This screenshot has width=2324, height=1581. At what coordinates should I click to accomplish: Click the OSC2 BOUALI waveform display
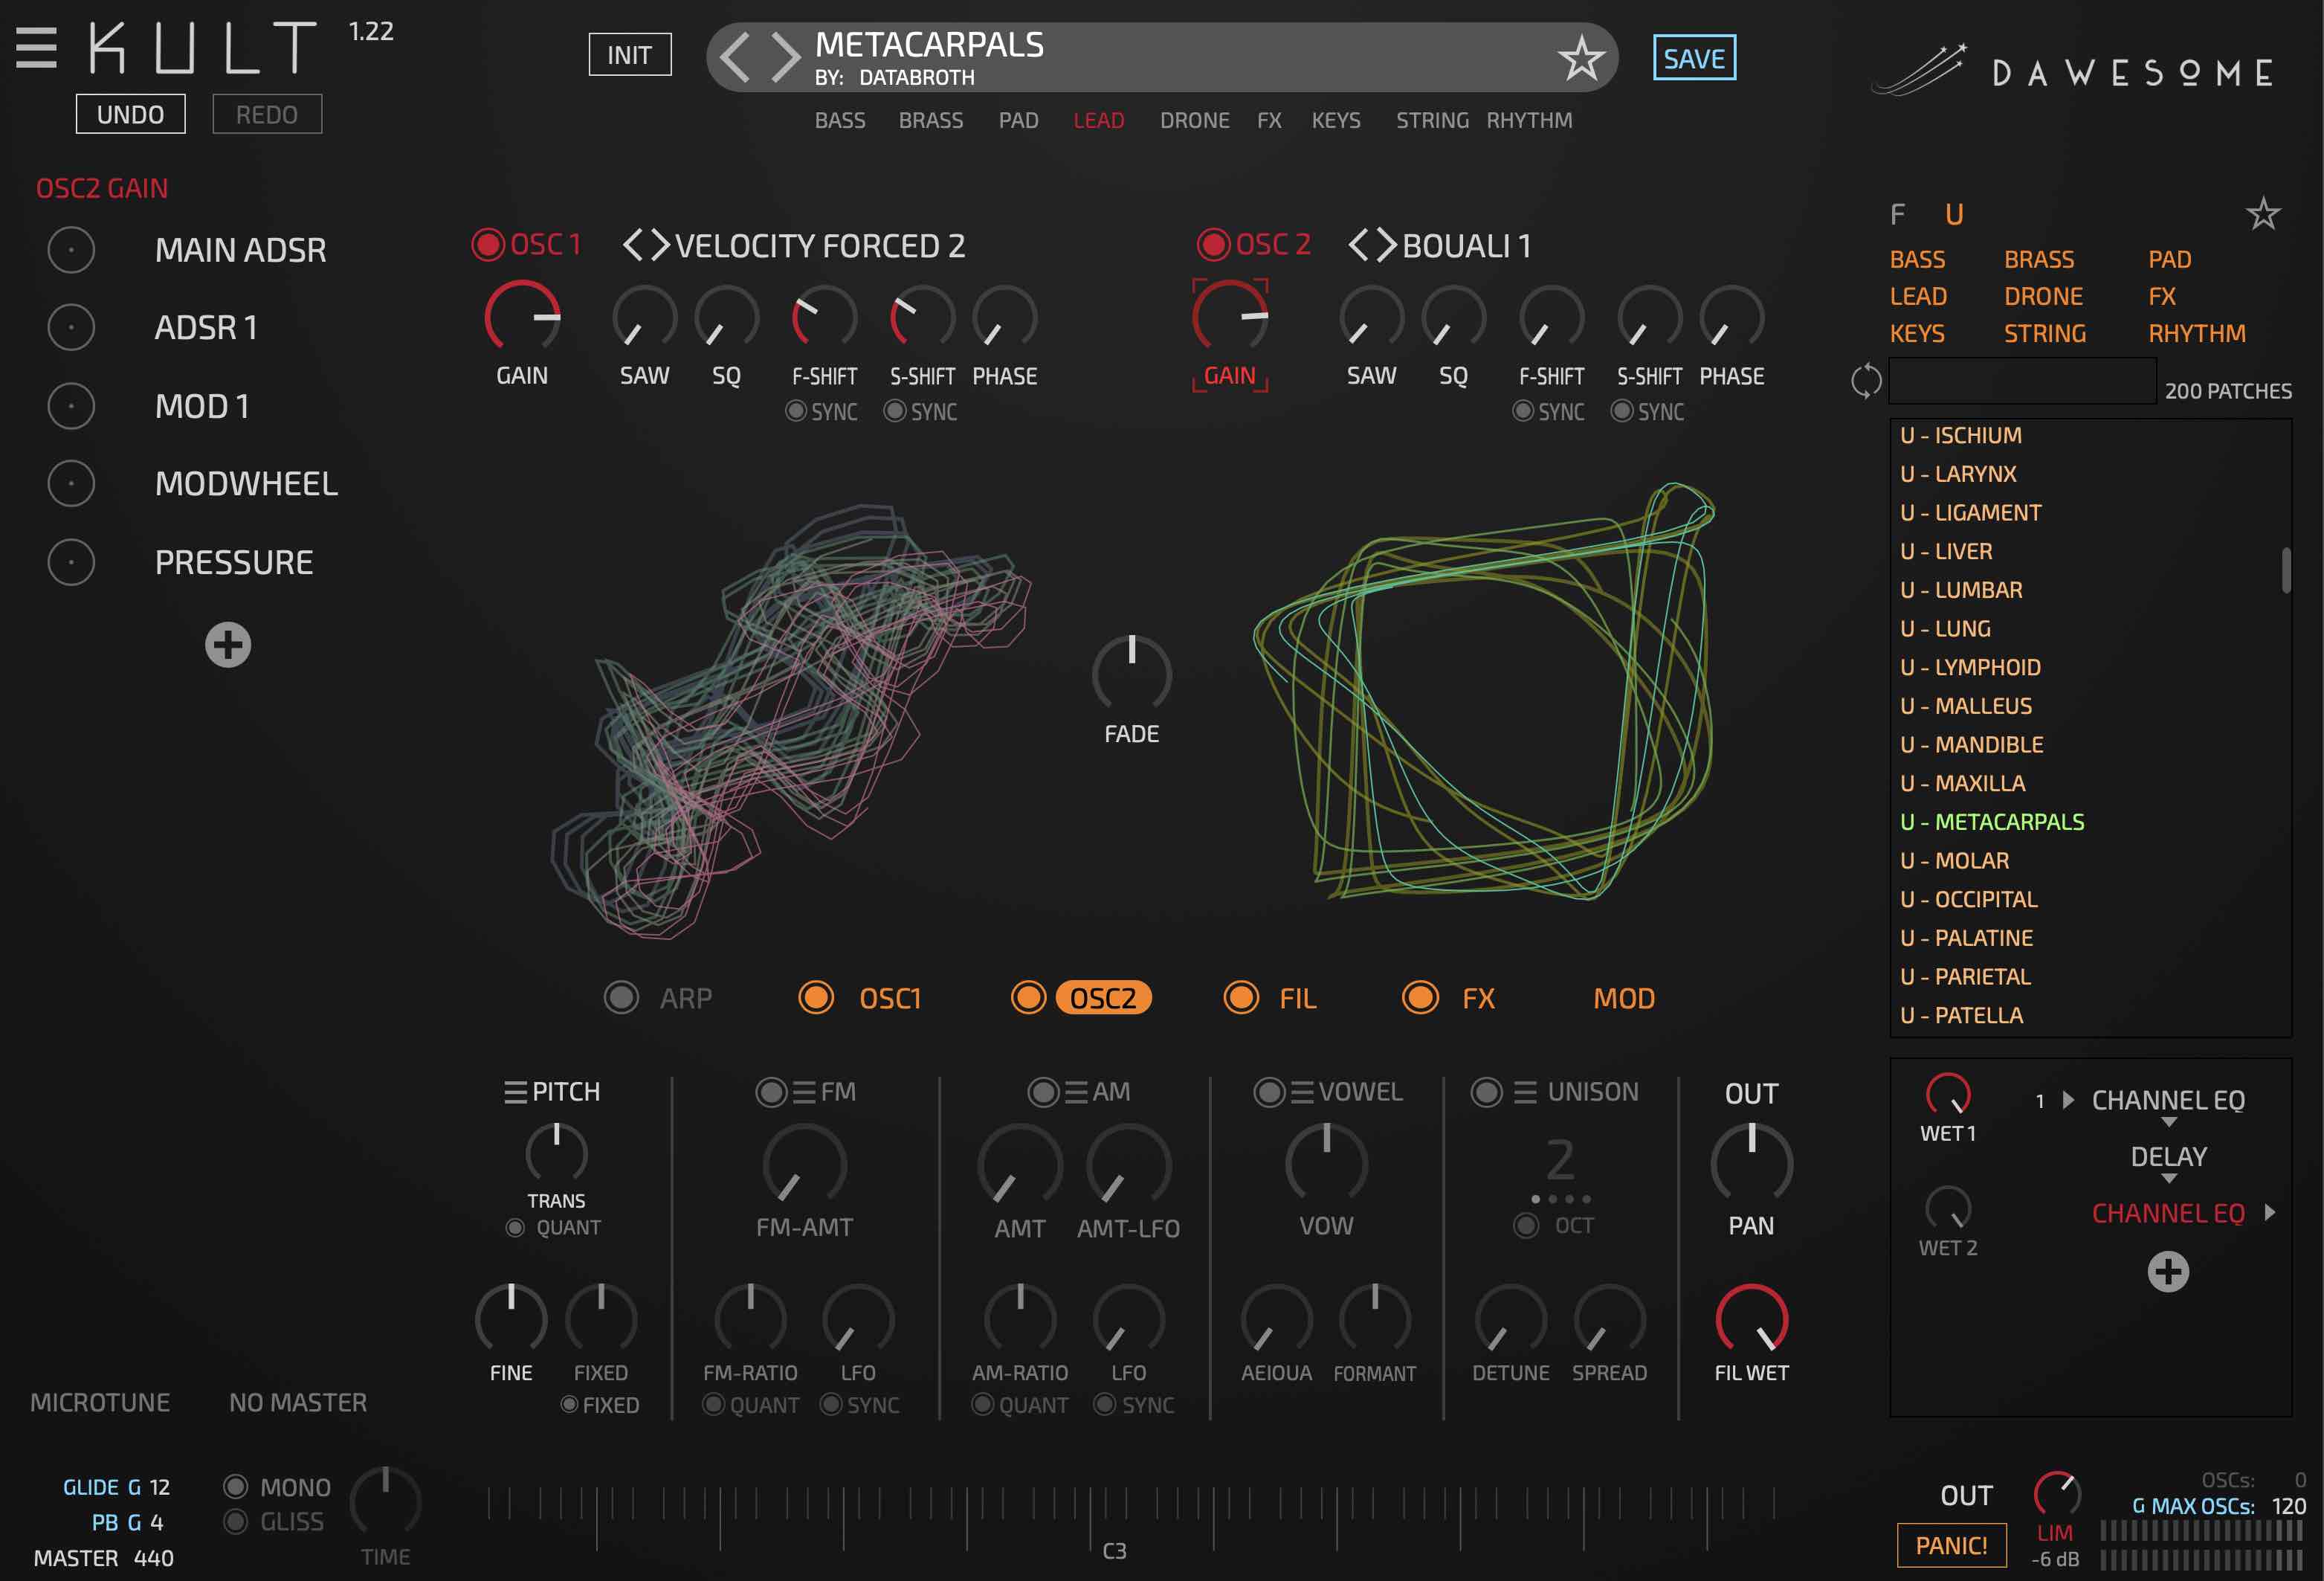[x=1485, y=692]
